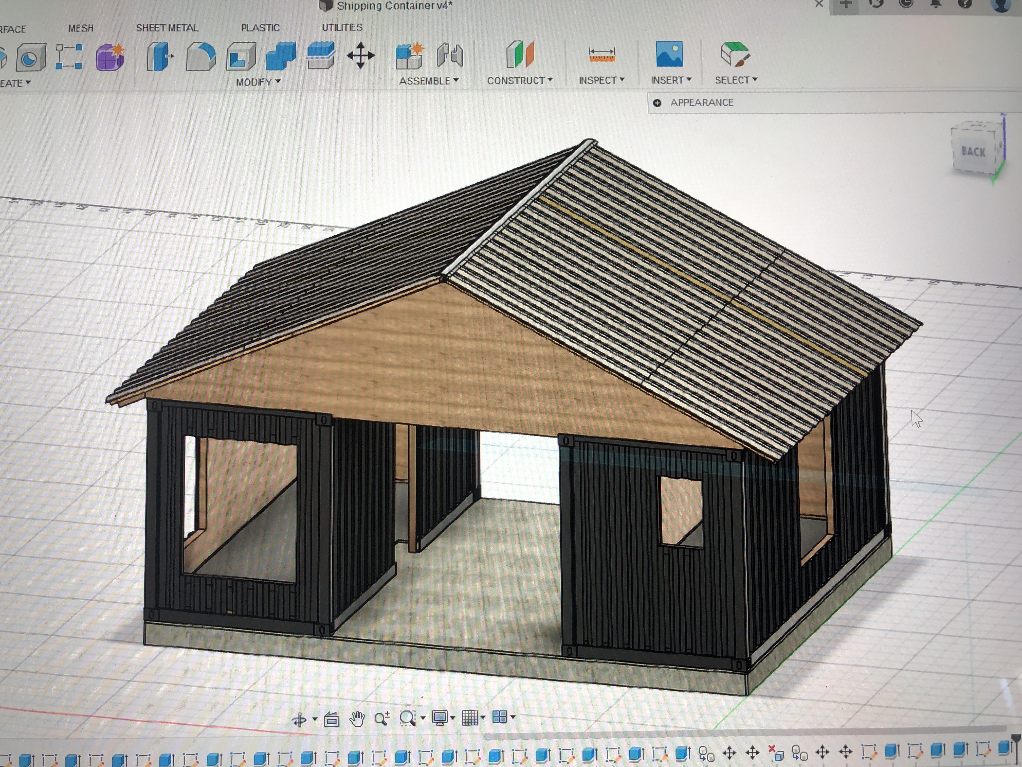
Task: Open the notifications bell icon
Action: 936,4
